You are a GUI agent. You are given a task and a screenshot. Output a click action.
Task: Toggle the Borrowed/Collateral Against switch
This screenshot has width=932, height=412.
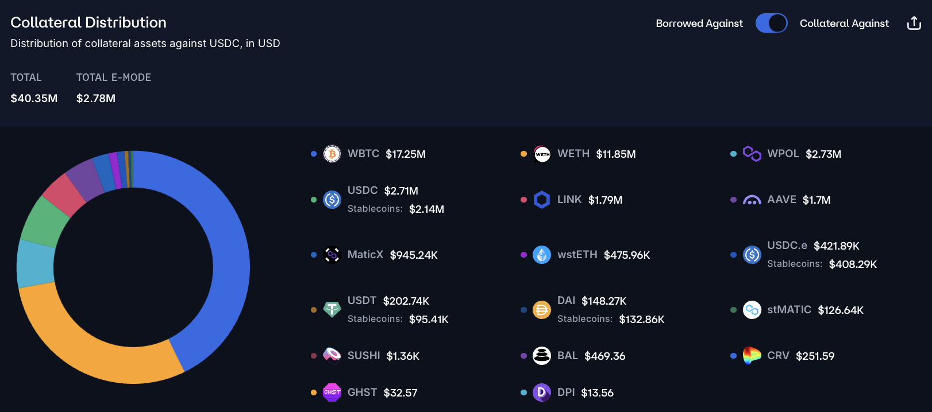(x=771, y=23)
